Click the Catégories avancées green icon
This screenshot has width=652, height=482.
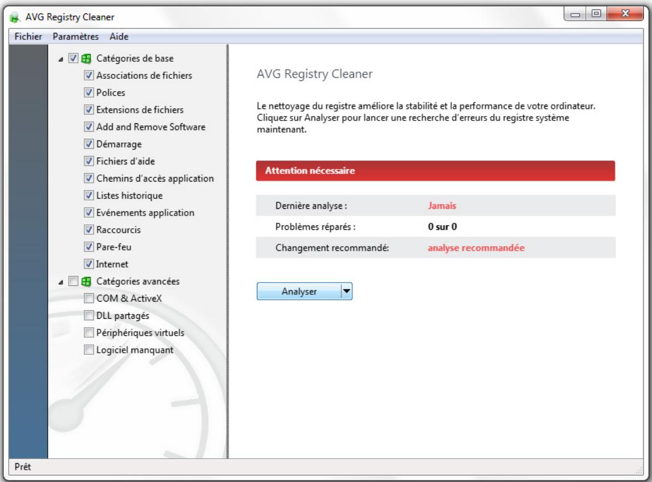[86, 282]
